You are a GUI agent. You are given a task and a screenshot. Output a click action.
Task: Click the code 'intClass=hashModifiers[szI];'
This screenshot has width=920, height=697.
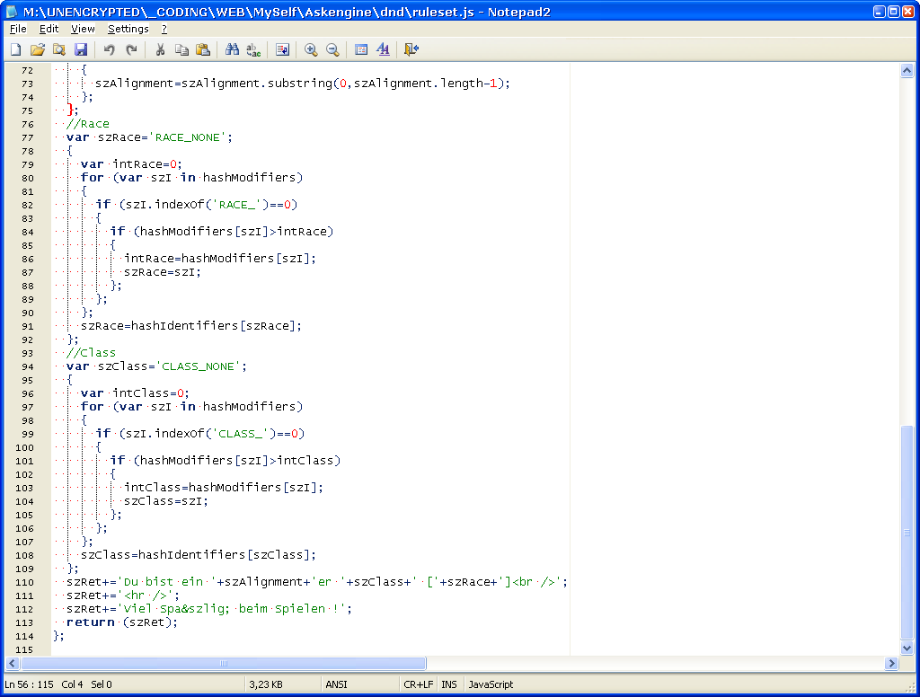(x=224, y=488)
